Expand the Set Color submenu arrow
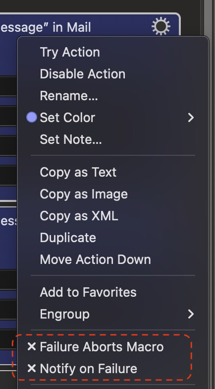The image size is (215, 389). tap(191, 118)
